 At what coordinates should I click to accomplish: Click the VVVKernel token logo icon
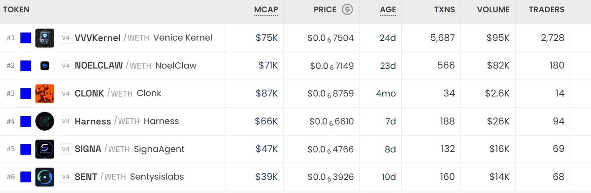coord(45,38)
